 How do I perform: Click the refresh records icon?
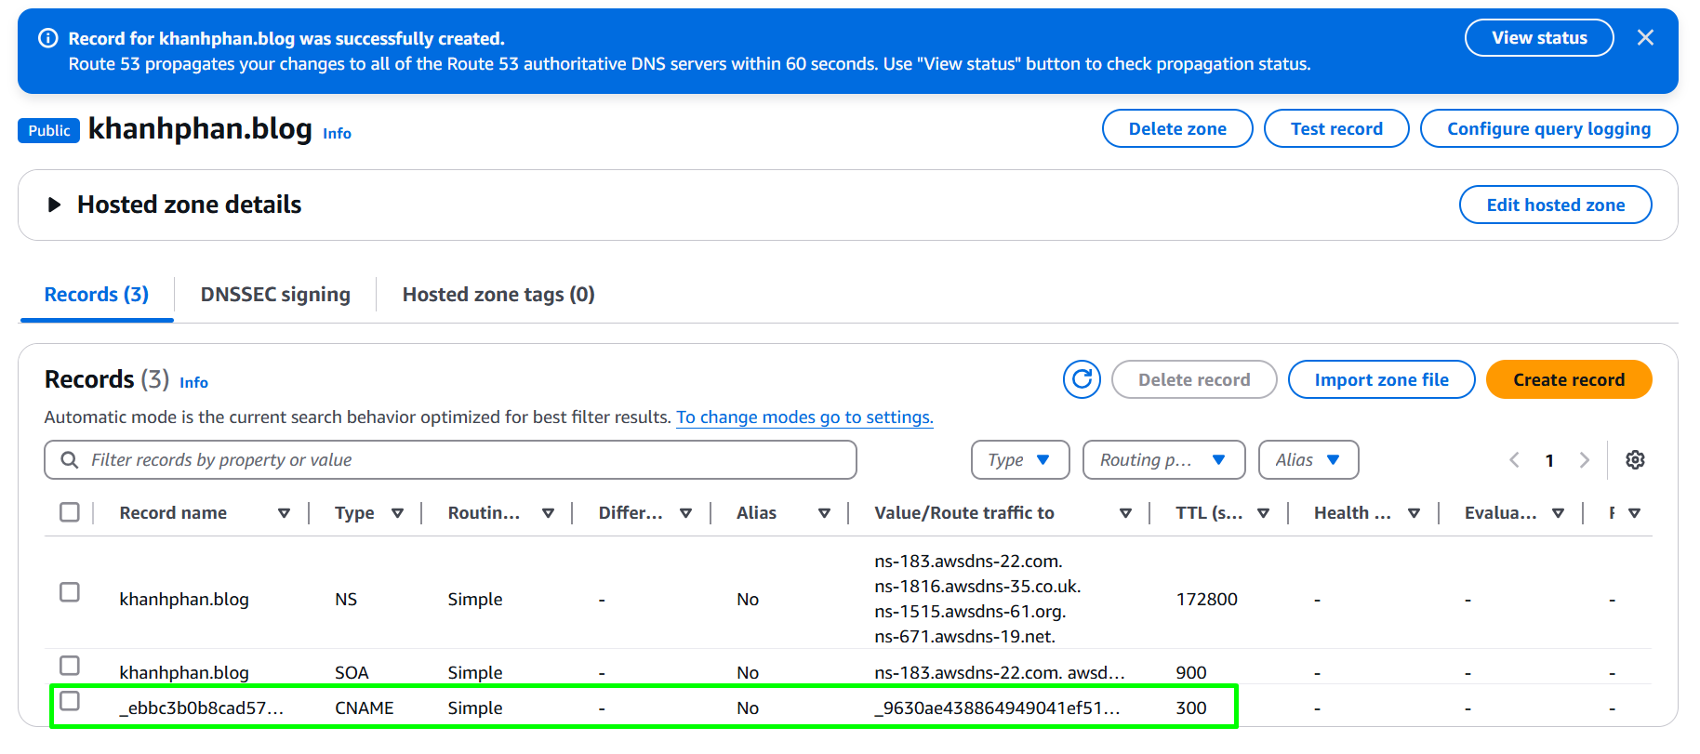[1082, 379]
